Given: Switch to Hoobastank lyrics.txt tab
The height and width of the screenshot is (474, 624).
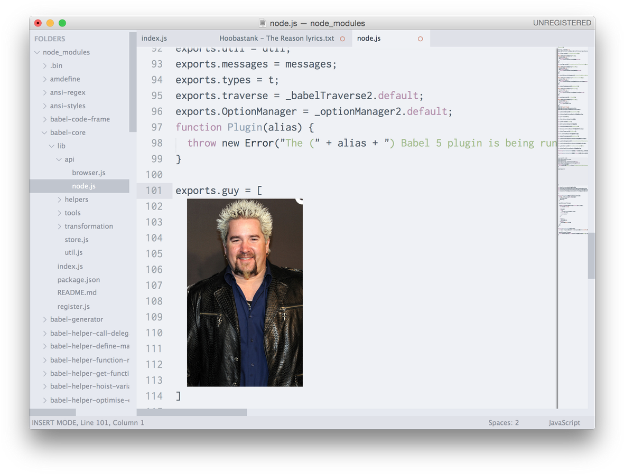Looking at the screenshot, I should [276, 38].
